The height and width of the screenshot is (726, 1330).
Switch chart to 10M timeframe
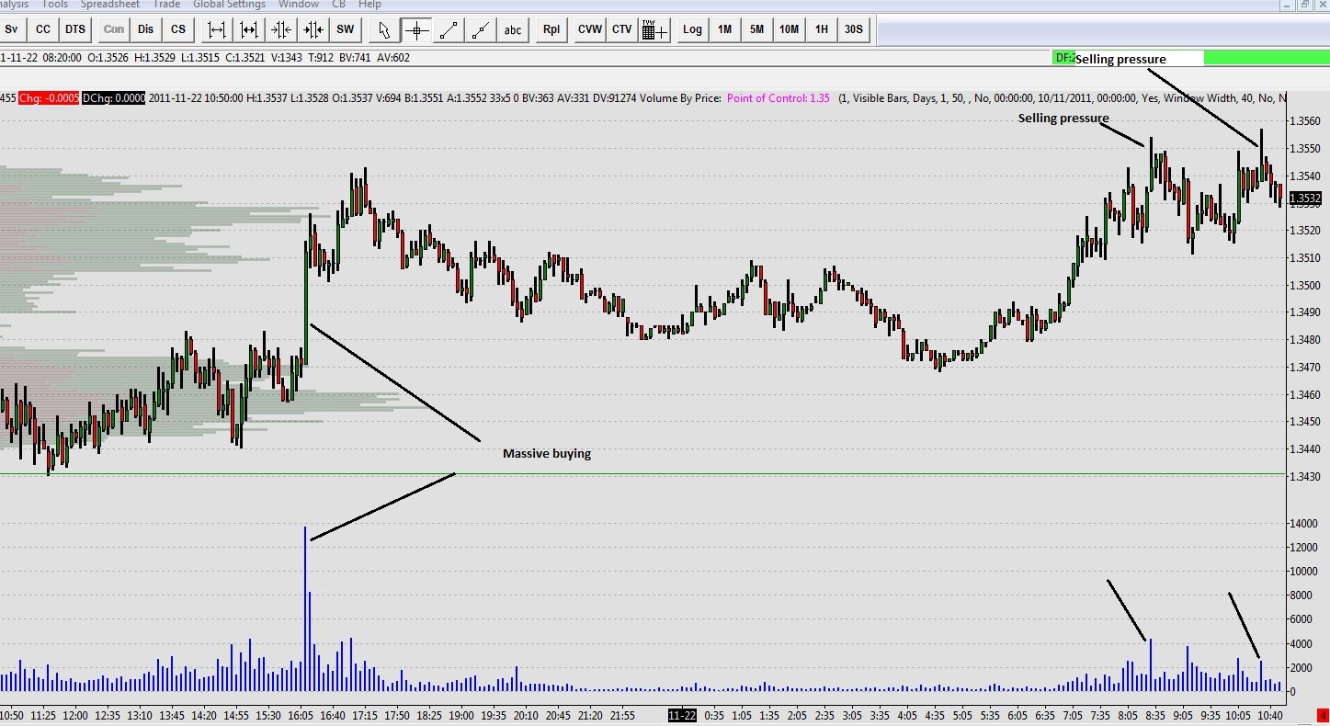click(x=789, y=29)
